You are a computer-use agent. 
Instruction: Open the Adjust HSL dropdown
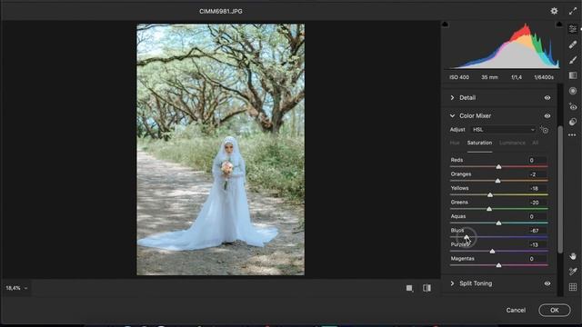point(503,130)
